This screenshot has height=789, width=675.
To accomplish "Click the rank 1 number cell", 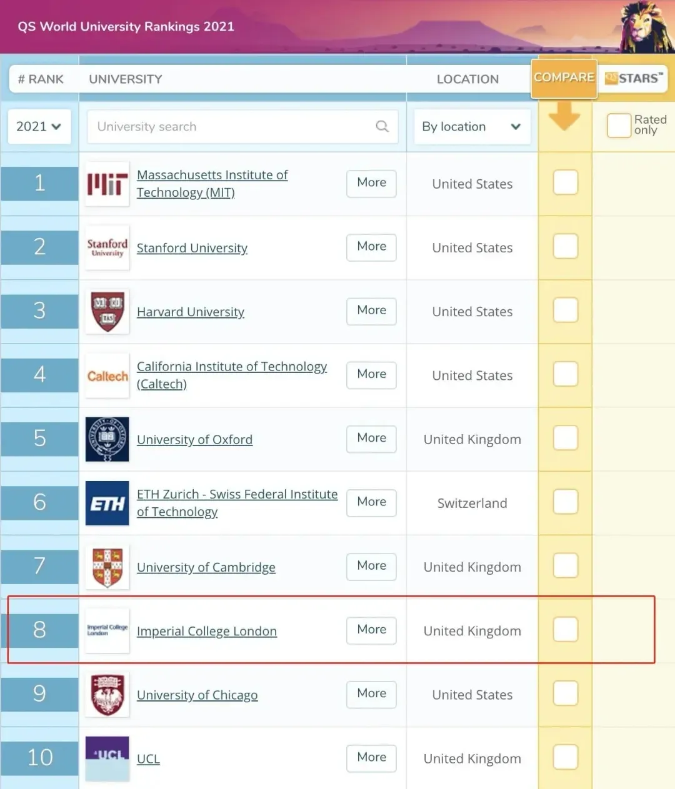I will click(39, 183).
